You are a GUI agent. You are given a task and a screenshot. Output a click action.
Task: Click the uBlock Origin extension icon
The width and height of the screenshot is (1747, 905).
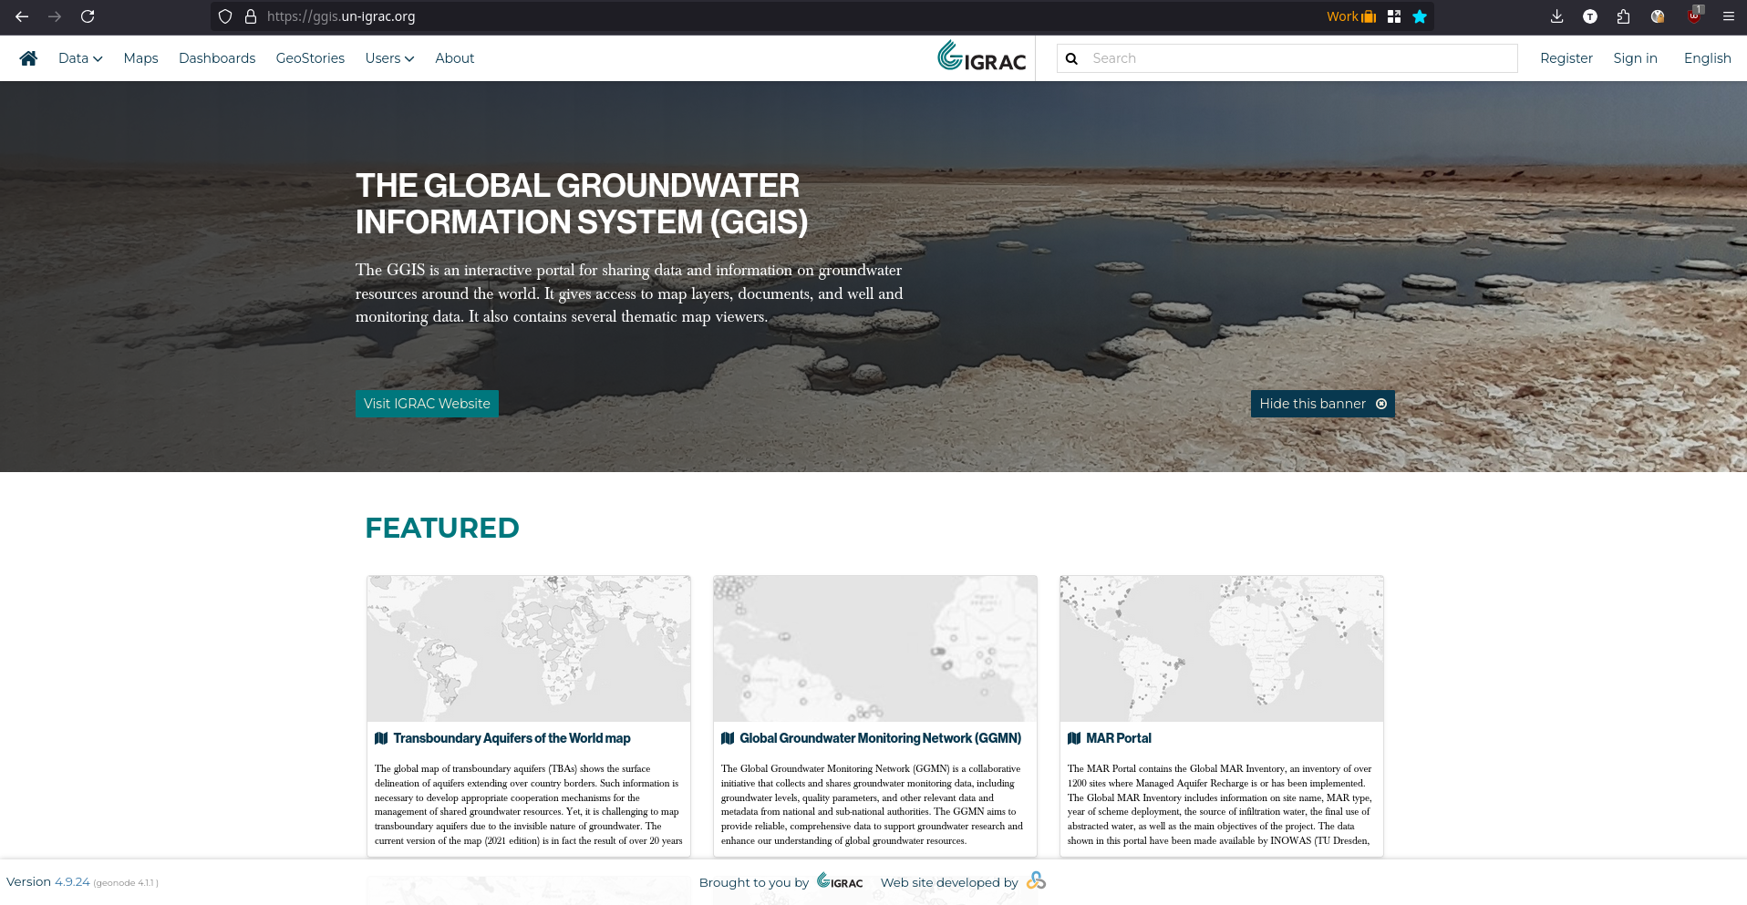coord(1694,15)
